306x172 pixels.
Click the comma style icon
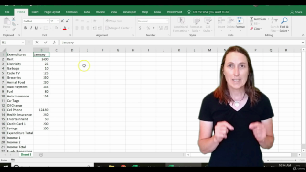pos(154,28)
